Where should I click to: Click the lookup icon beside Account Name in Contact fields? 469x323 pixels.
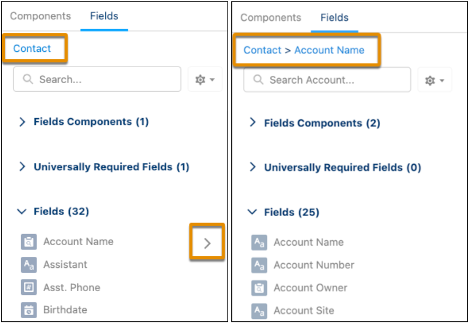(x=29, y=241)
